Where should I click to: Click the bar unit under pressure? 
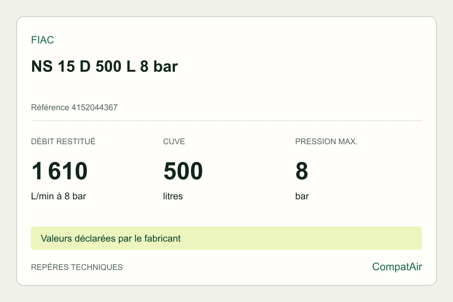[x=302, y=196]
